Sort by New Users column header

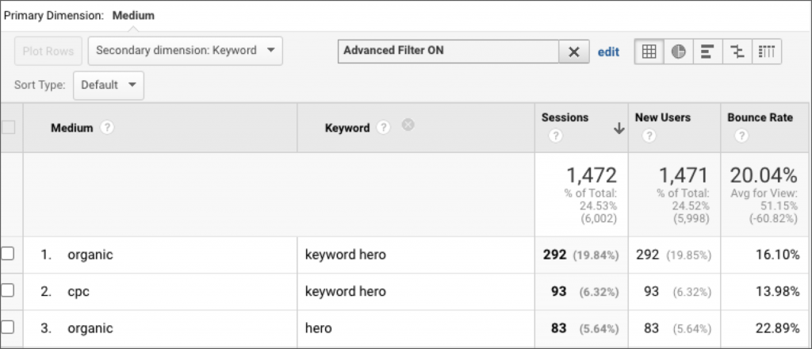click(663, 117)
